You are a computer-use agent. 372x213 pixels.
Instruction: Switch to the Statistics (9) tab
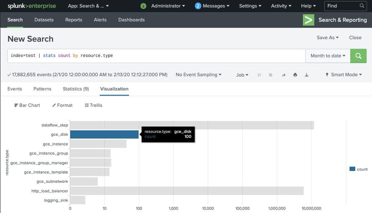[x=76, y=89]
